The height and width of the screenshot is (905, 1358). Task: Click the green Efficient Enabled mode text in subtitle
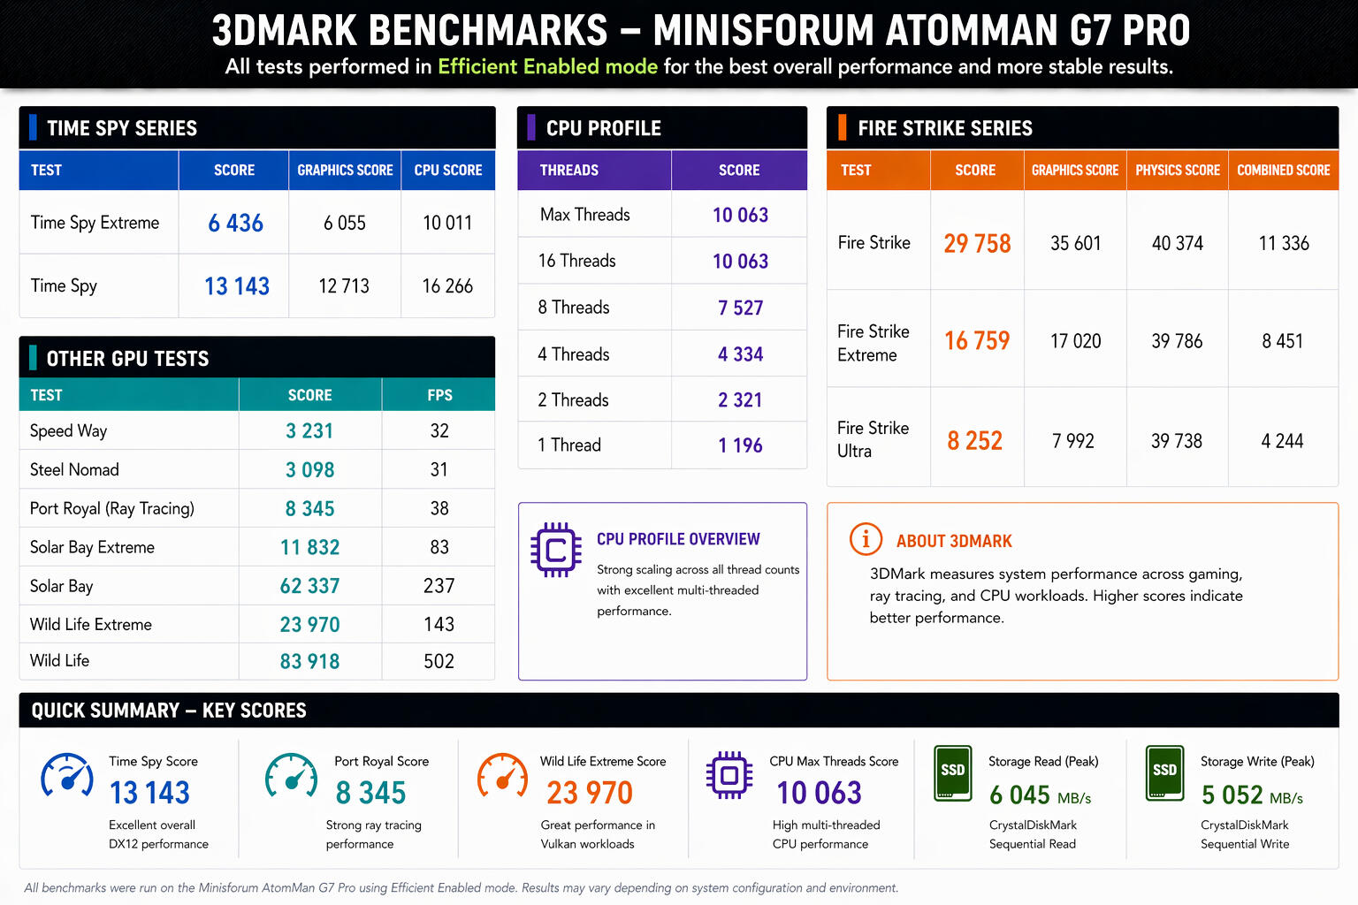[547, 67]
